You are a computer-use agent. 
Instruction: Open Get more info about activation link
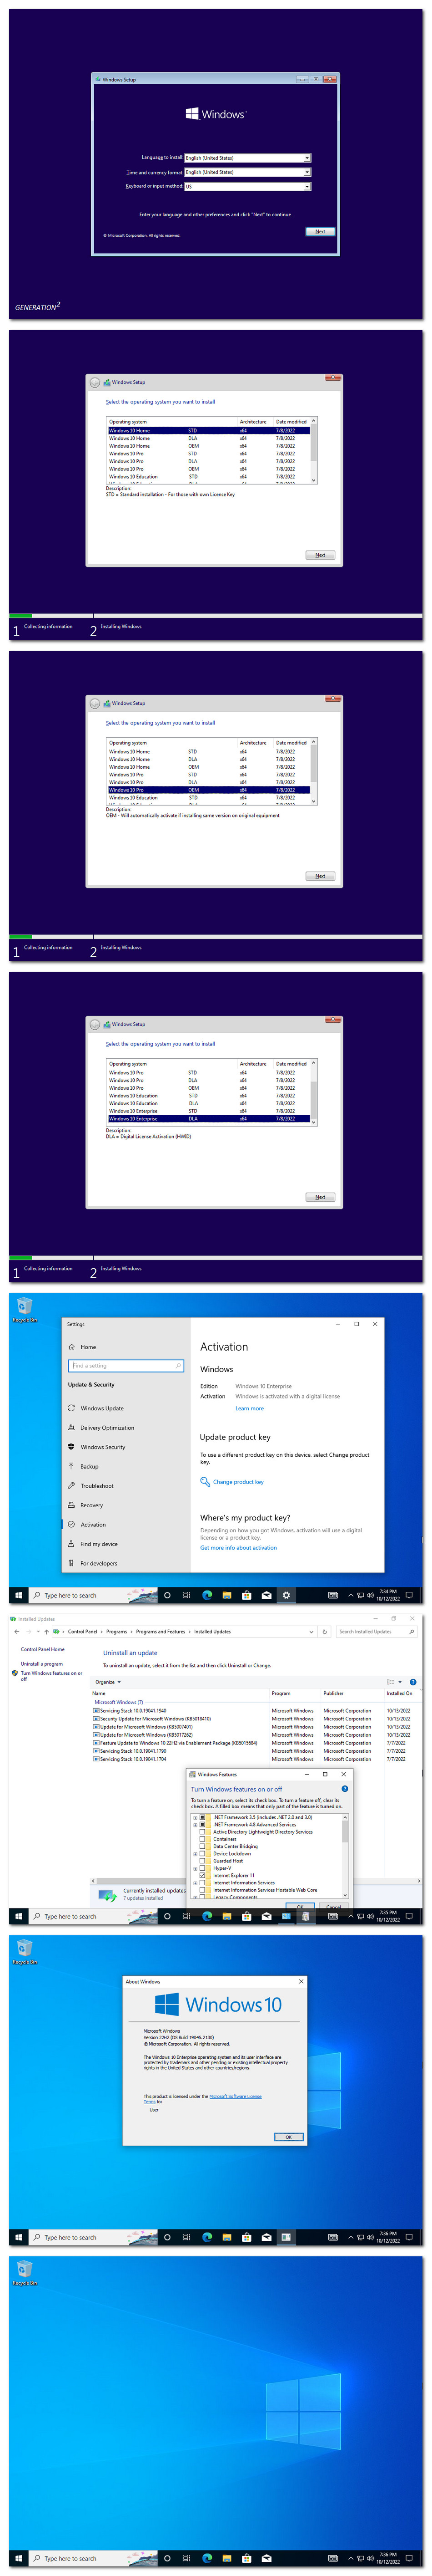238,1548
